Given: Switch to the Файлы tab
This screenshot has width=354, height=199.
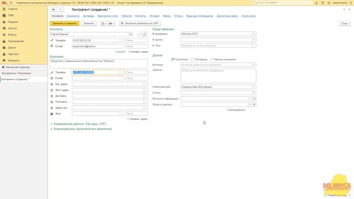Looking at the screenshot, I should click(167, 16).
